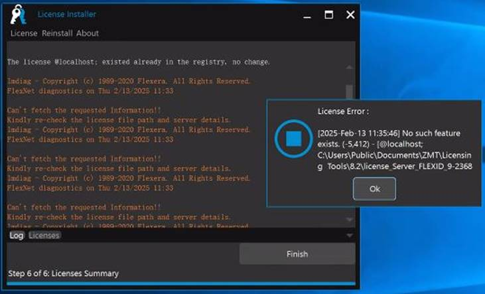Maximize the License Installer window
Viewport: 485px width, 294px height.
[328, 15]
